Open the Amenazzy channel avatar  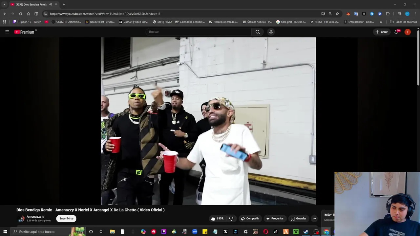21,219
